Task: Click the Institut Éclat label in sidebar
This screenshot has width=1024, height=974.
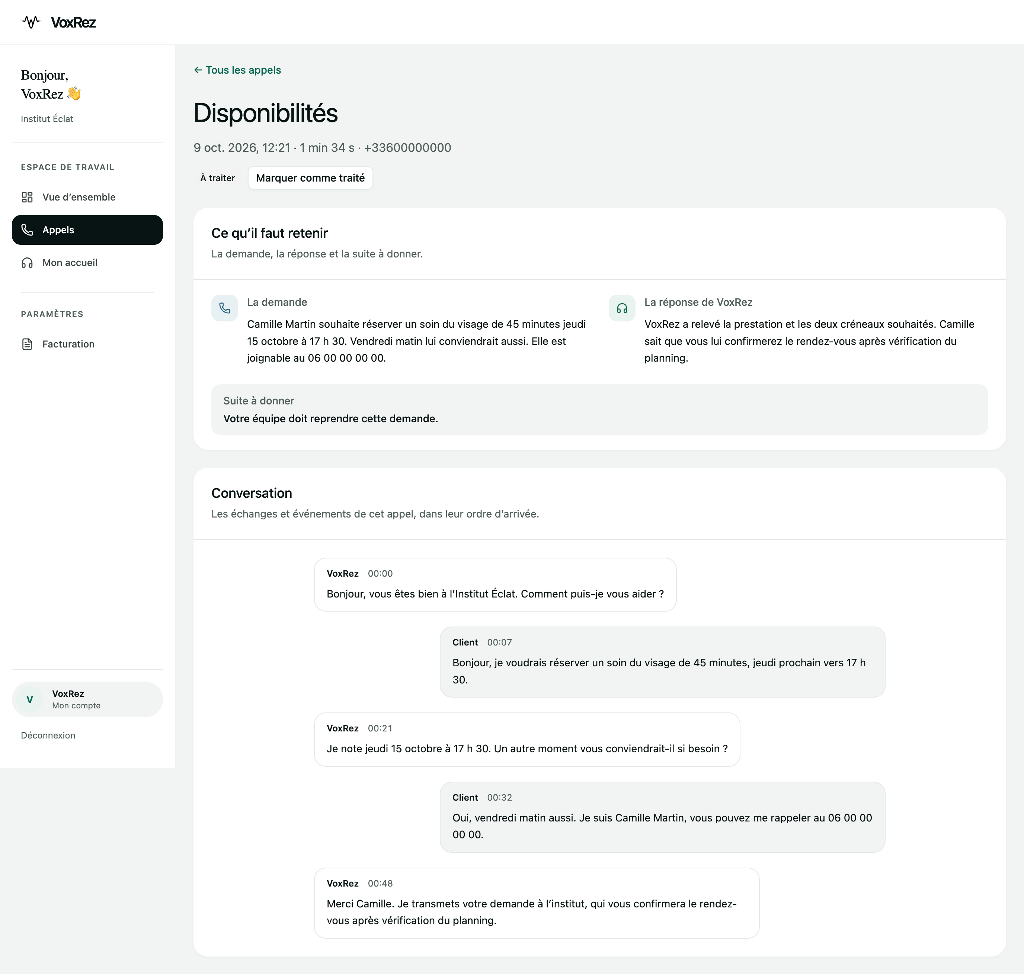Action: 47,119
